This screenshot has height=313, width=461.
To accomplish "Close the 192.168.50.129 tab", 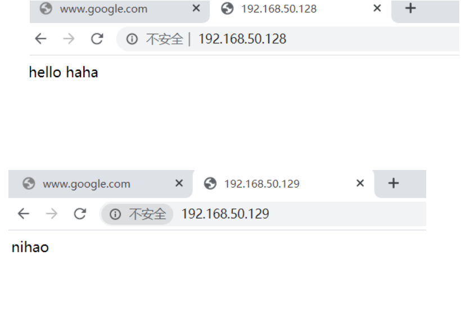I will click(x=360, y=183).
